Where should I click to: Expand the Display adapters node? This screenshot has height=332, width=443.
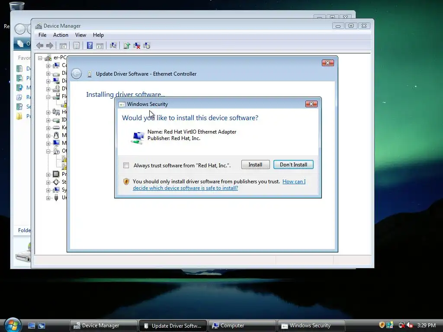[48, 81]
